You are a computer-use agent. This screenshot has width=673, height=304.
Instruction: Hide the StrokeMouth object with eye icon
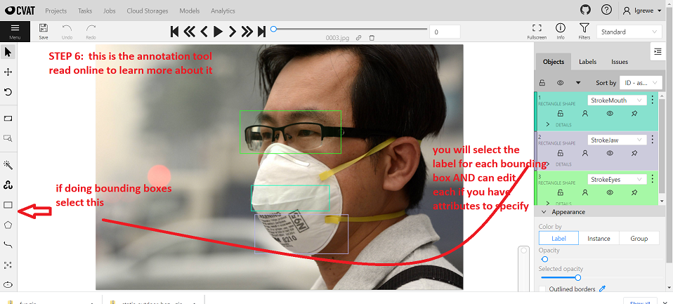pos(610,112)
